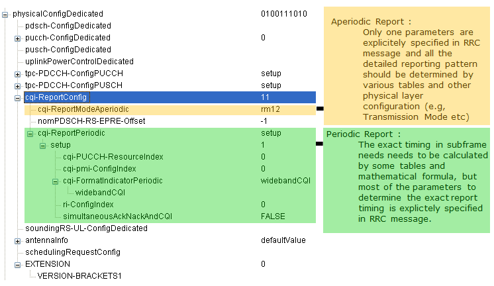Select the ri-ConfigIndex item
The width and height of the screenshot is (494, 286).
88,205
